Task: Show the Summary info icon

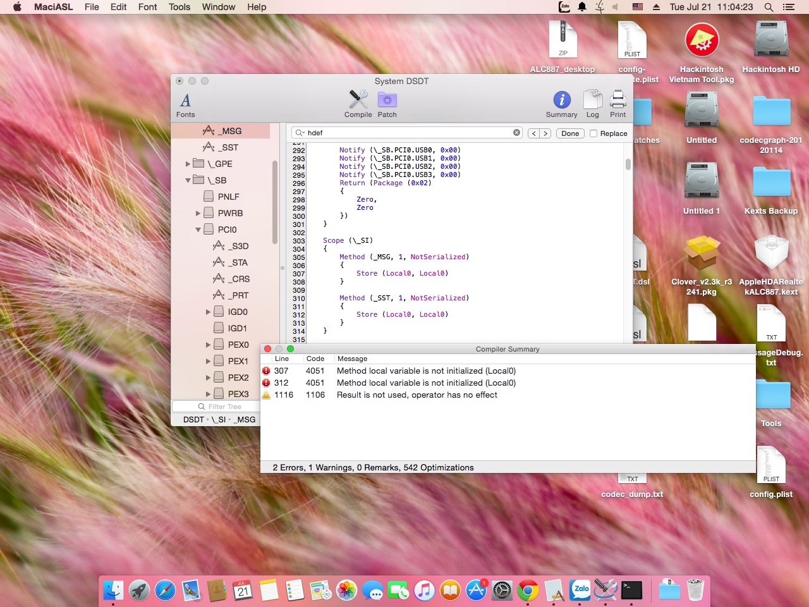Action: coord(562,100)
